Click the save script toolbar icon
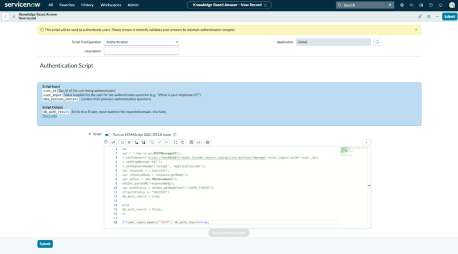 pos(191,142)
